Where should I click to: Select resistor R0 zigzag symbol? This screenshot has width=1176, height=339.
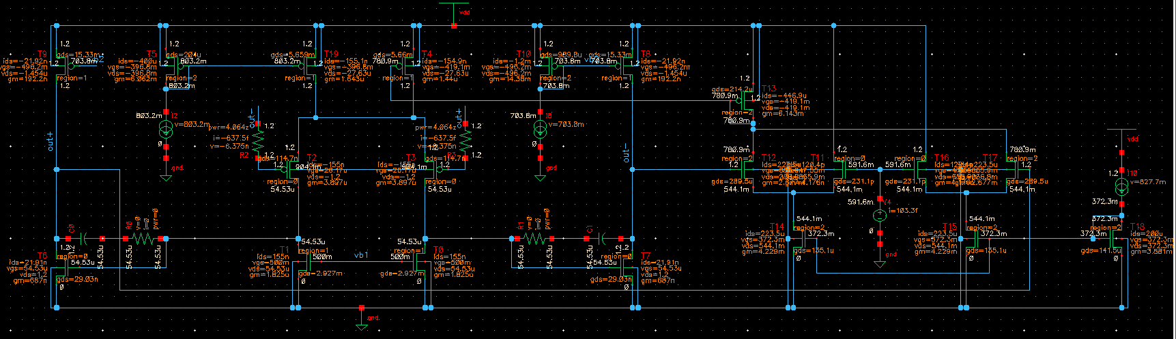click(144, 239)
